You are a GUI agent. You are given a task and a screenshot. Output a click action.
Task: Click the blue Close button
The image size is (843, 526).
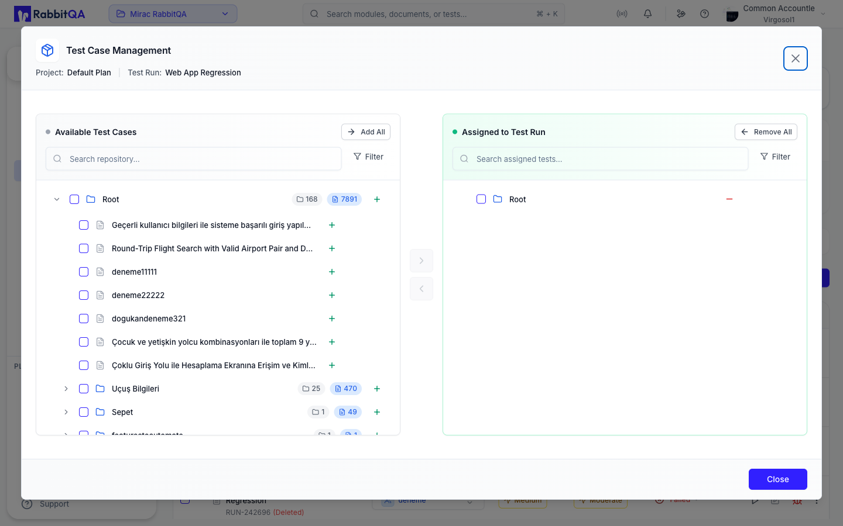click(x=778, y=479)
